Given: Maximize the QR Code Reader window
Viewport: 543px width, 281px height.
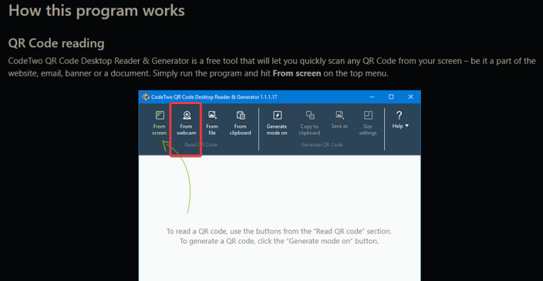Looking at the screenshot, I should click(x=391, y=97).
